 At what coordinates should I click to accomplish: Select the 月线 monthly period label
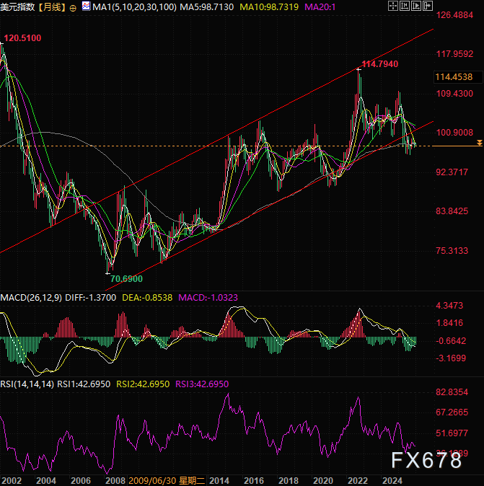point(51,7)
